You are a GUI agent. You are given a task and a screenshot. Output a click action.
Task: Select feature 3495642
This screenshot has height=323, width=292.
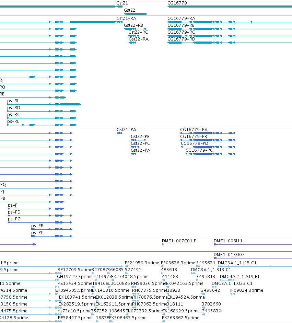tap(210, 290)
